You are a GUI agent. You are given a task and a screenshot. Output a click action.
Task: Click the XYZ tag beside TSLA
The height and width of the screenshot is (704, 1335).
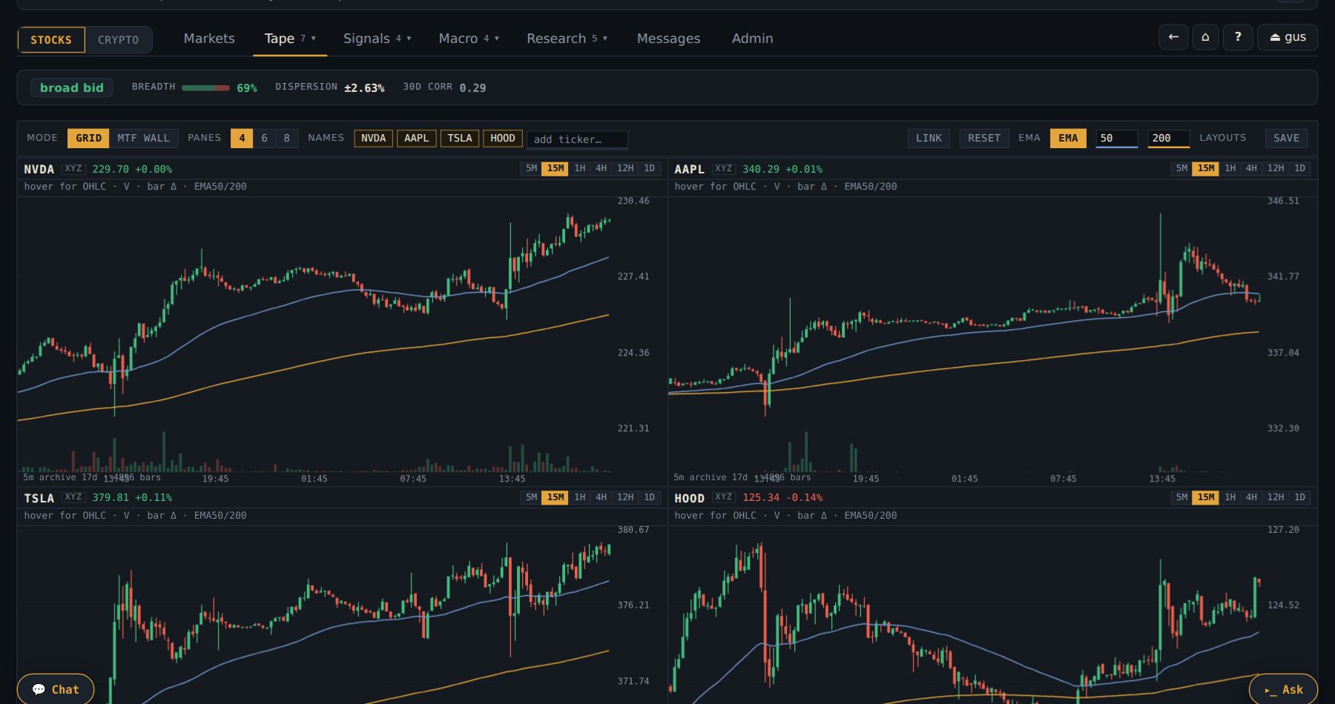pos(73,497)
